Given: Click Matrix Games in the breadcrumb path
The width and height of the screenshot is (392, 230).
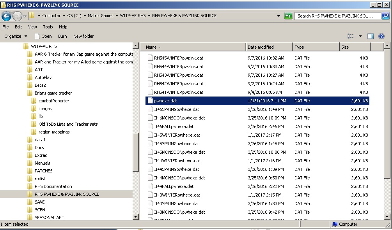Looking at the screenshot, I should click(101, 16).
